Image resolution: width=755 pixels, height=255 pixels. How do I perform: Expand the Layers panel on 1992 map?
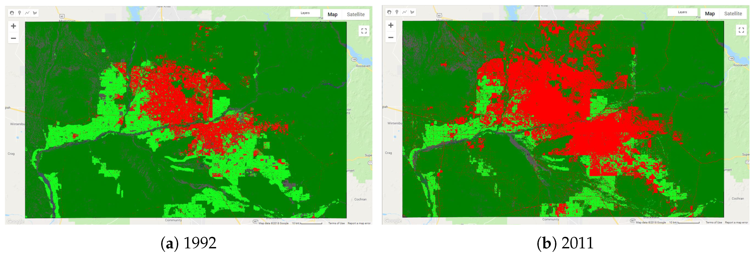point(305,13)
